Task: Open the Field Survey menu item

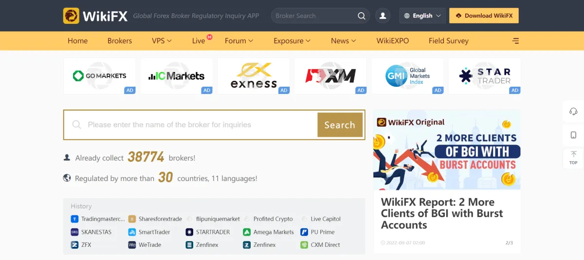Action: (x=449, y=41)
